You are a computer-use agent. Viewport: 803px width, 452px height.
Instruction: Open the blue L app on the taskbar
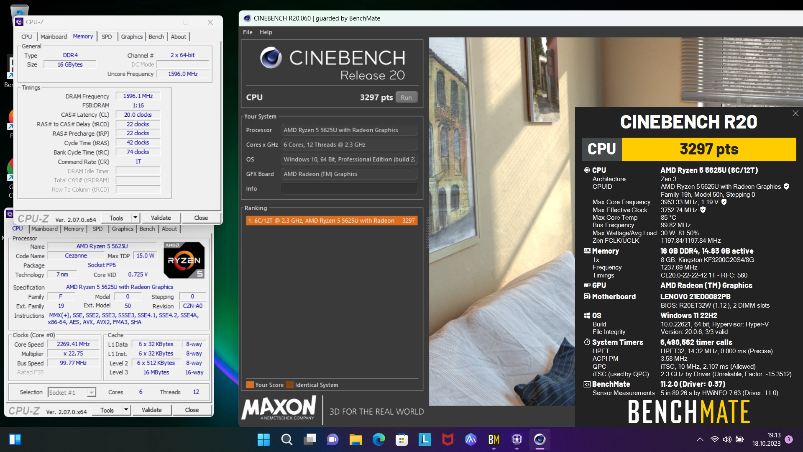[x=425, y=439]
